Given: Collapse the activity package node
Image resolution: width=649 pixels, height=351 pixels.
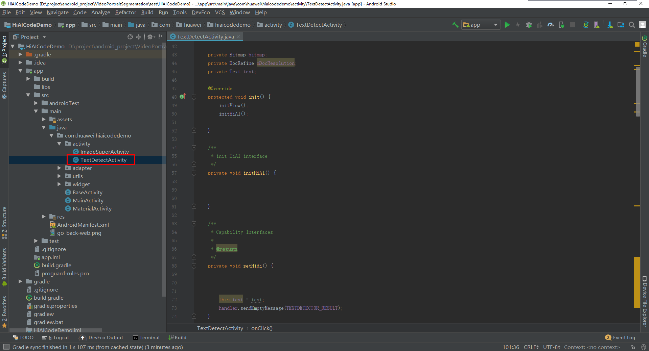Looking at the screenshot, I should (x=60, y=144).
